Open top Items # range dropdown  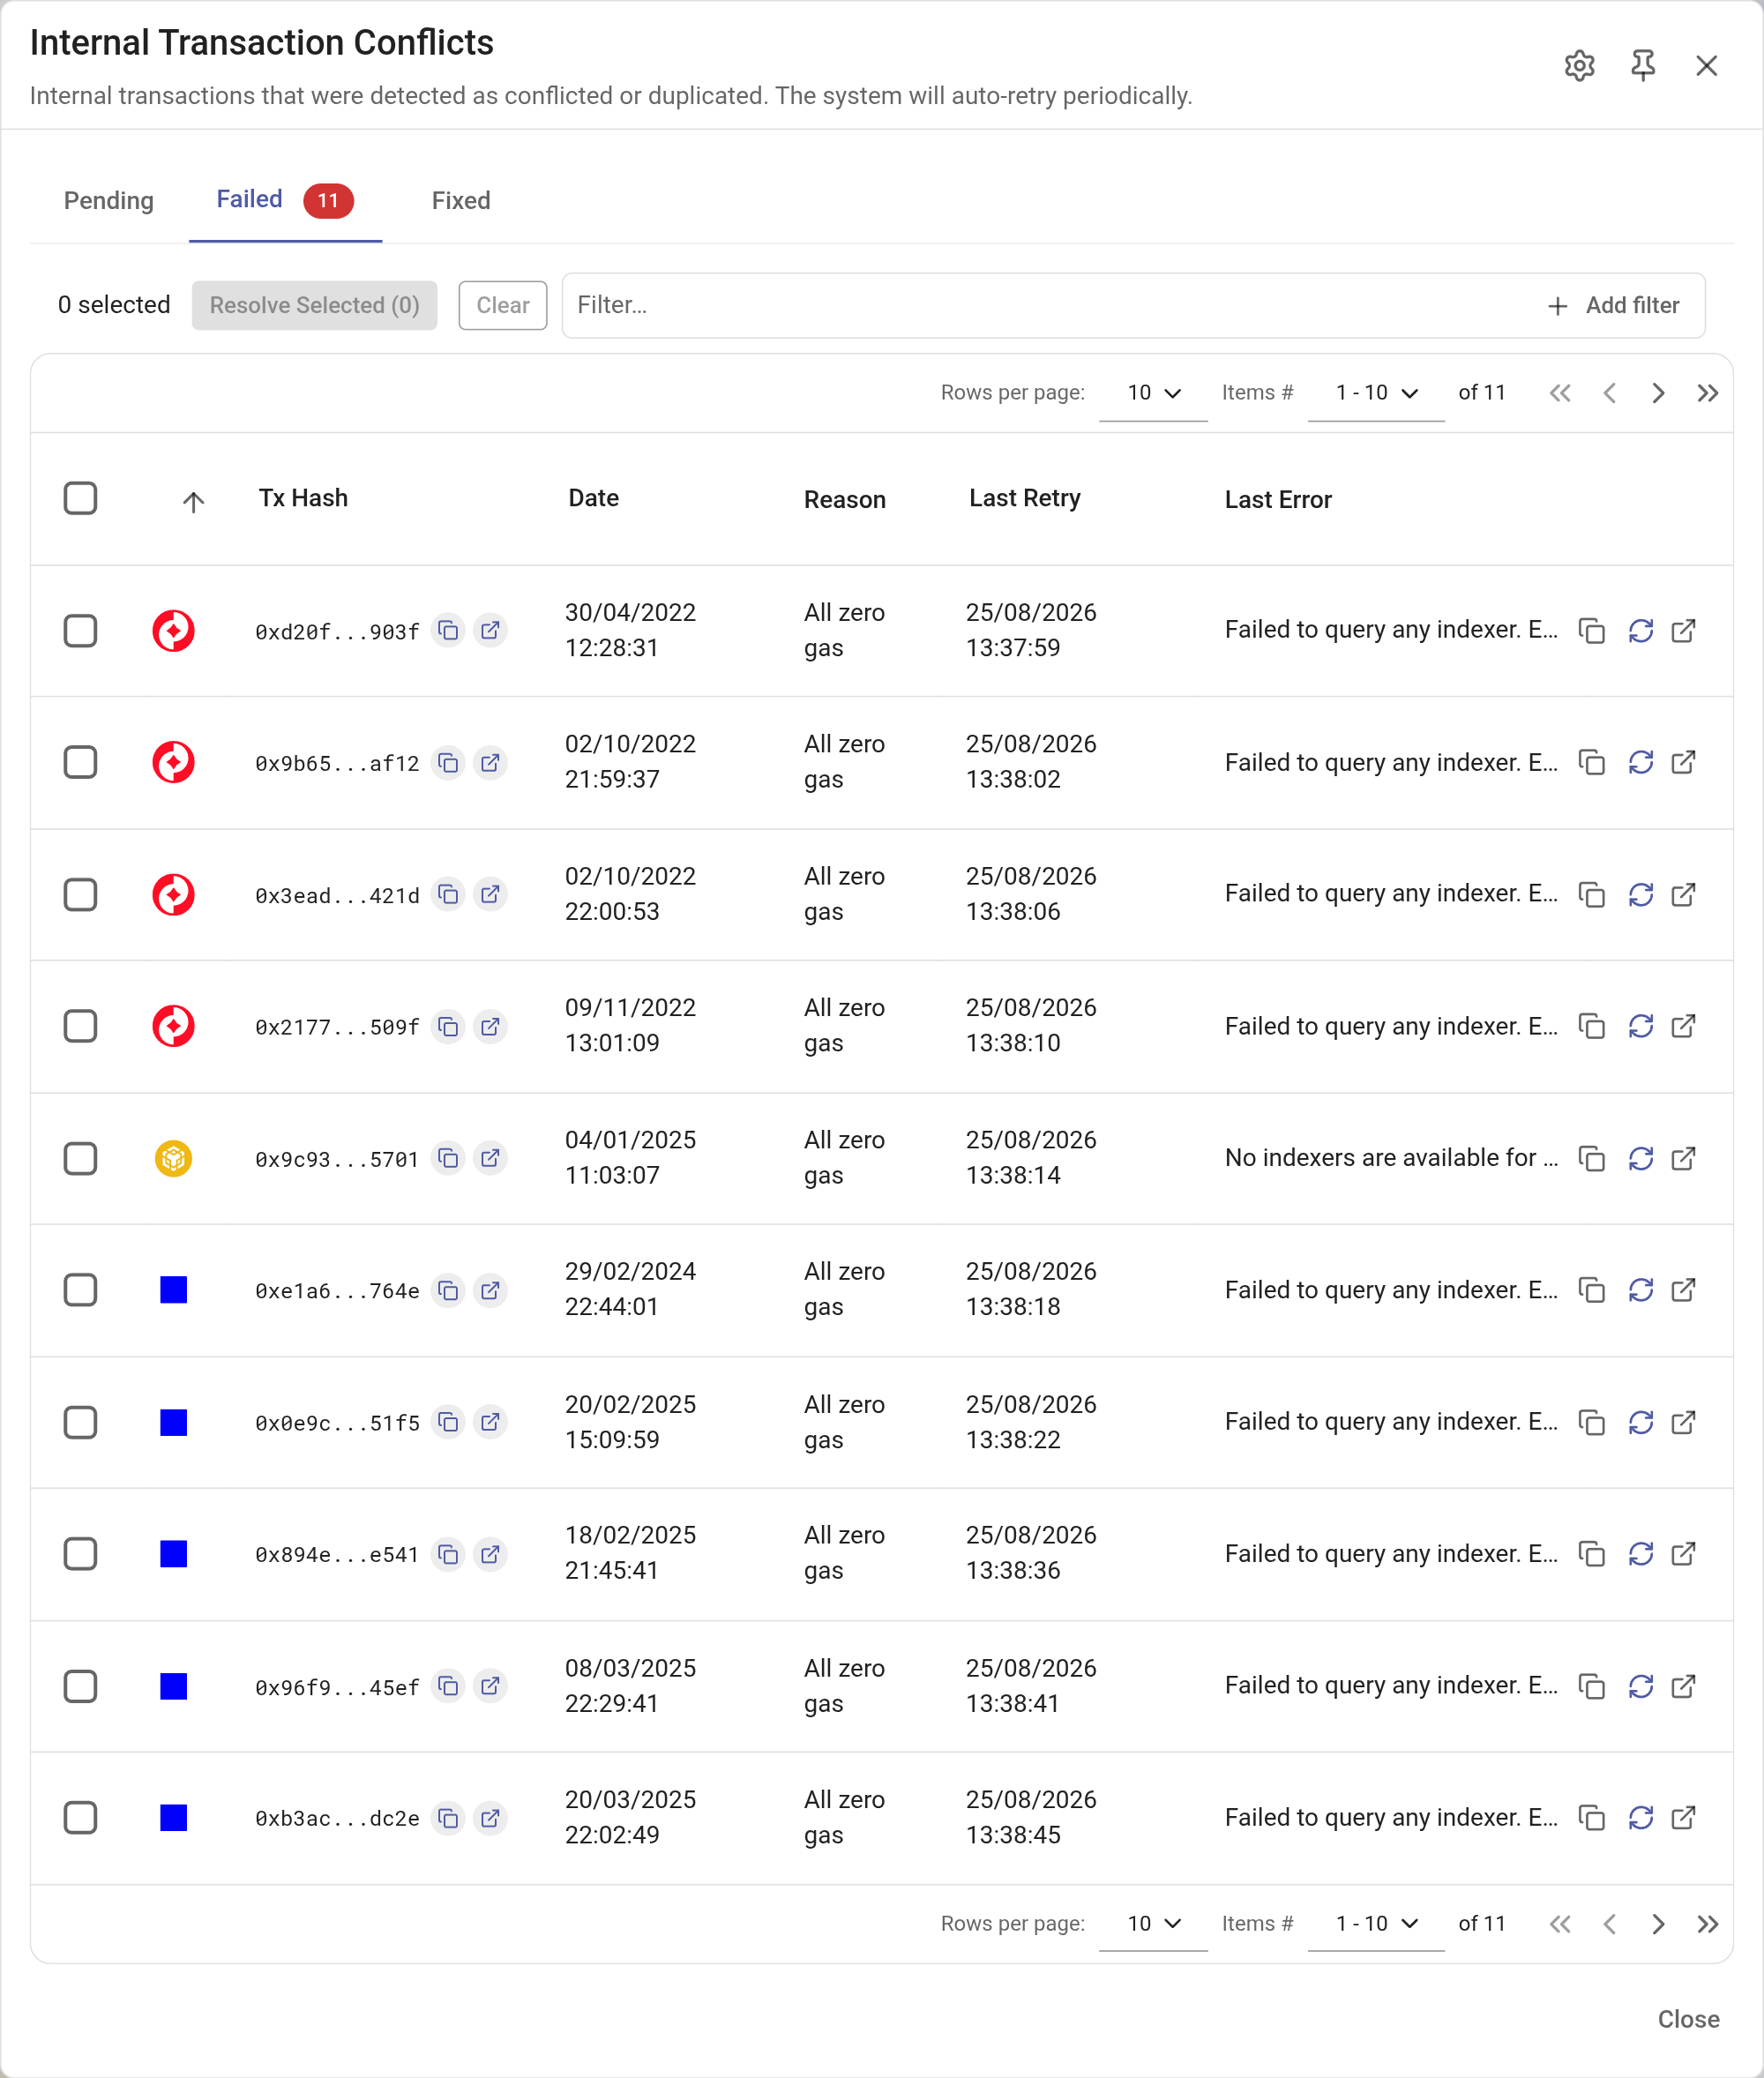pyautogui.click(x=1376, y=393)
